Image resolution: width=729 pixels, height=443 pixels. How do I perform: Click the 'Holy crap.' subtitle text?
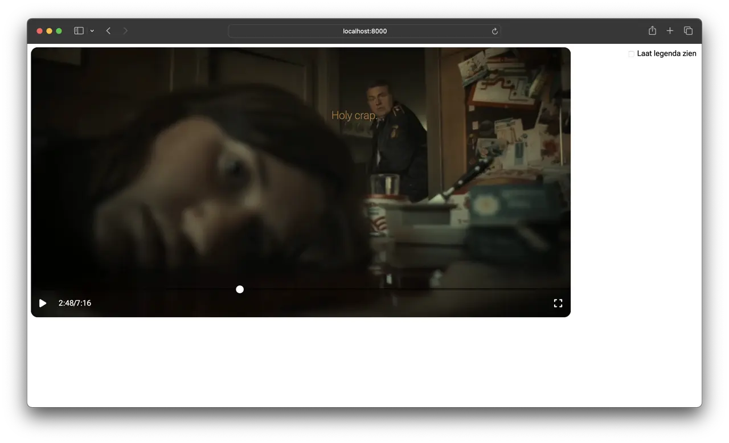(x=354, y=115)
